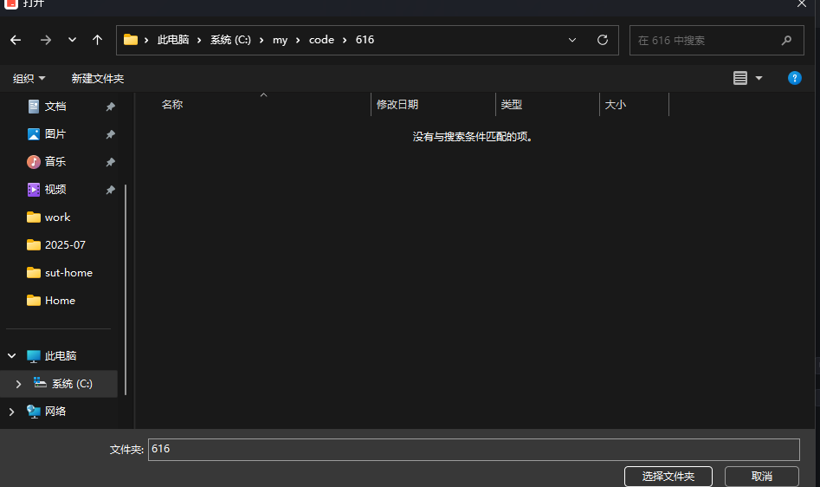Viewport: 820px width, 487px height.
Task: Open the work folder in sidebar
Action: coord(59,218)
